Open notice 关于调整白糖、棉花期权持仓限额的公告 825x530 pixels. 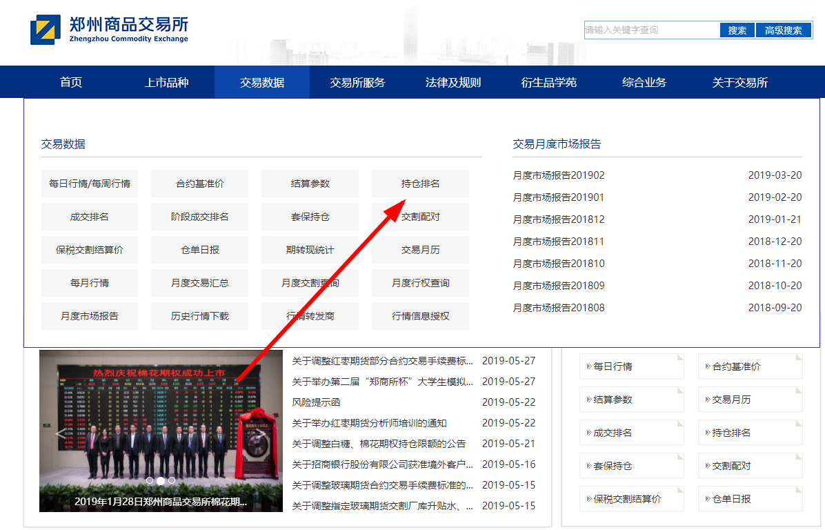(x=379, y=444)
